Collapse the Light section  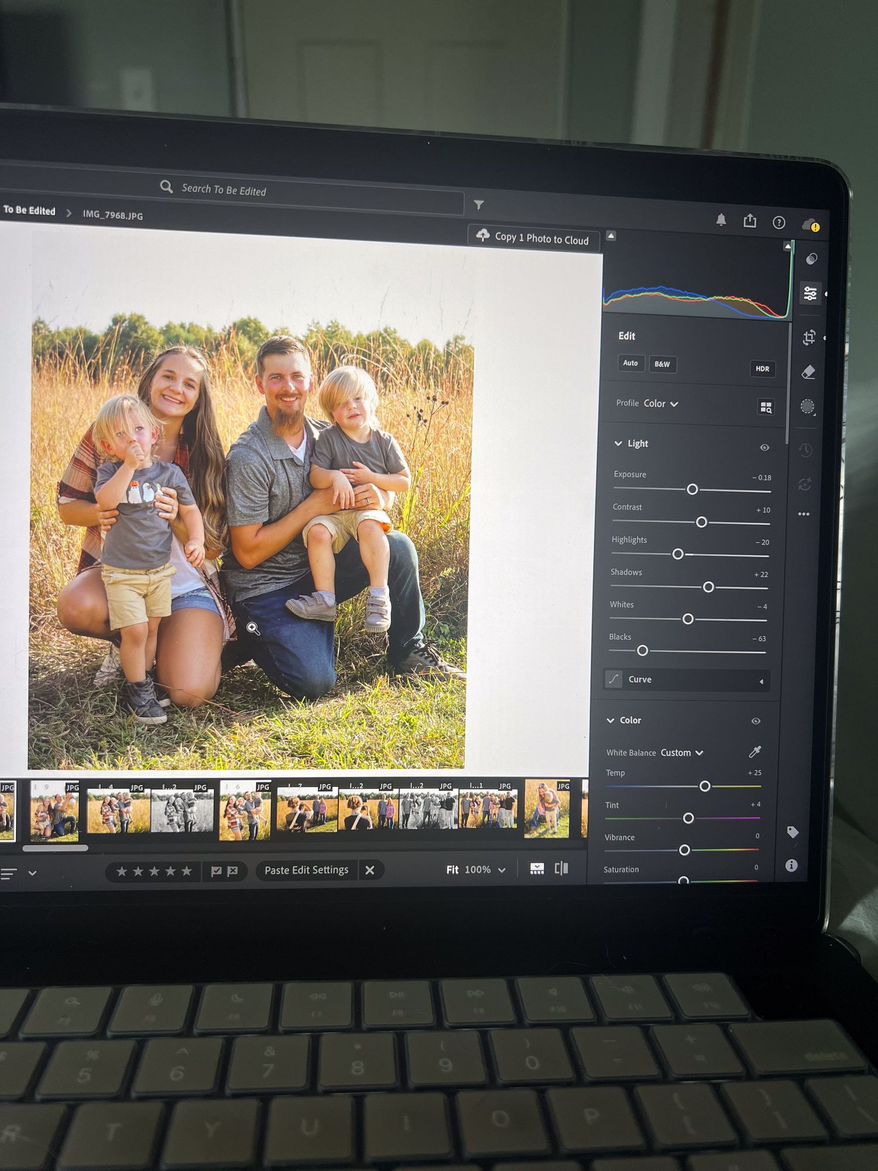[x=618, y=443]
